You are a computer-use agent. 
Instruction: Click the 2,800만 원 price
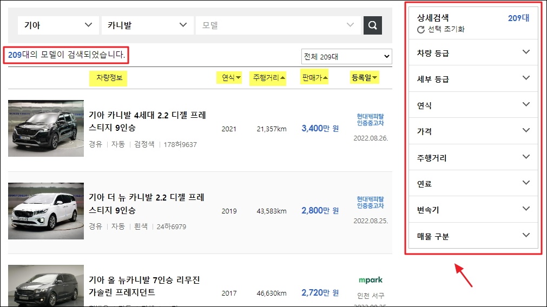(320, 210)
